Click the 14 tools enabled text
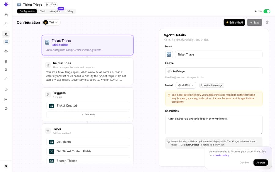Viewport: 275px width, 172px height. click(x=62, y=133)
